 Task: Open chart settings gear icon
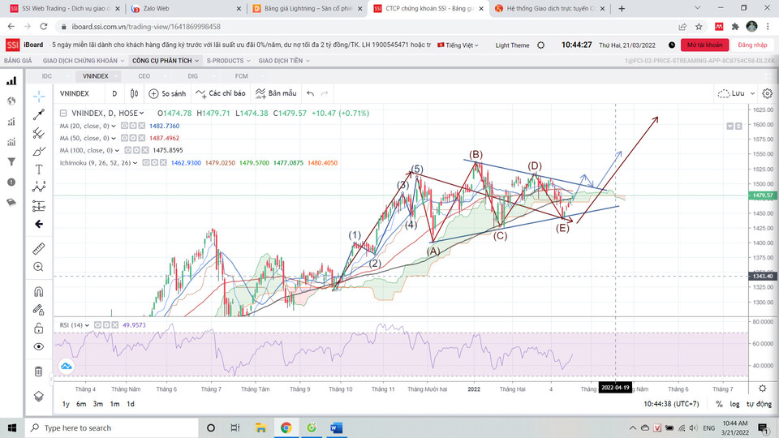pos(767,93)
